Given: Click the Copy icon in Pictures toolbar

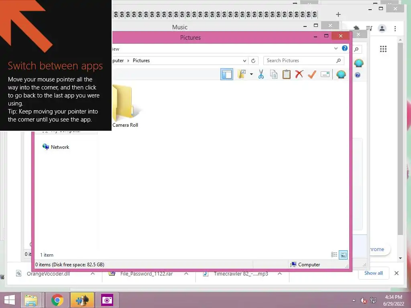Looking at the screenshot, I should point(274,74).
